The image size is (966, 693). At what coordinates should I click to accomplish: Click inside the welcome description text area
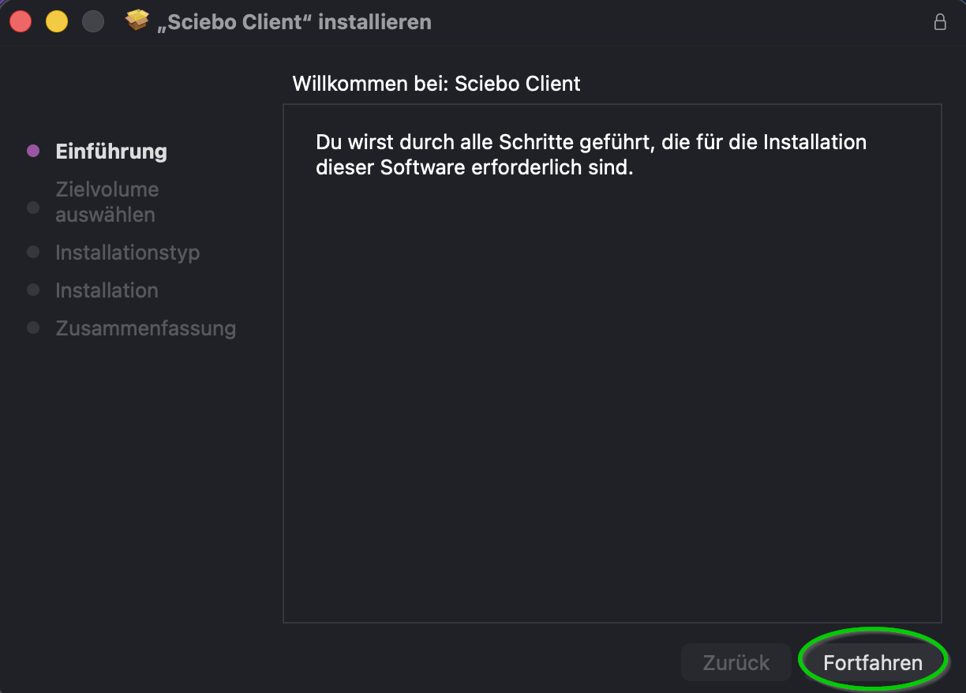(590, 155)
